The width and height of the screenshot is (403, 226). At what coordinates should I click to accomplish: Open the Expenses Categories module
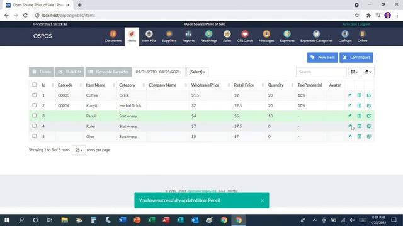point(316,36)
